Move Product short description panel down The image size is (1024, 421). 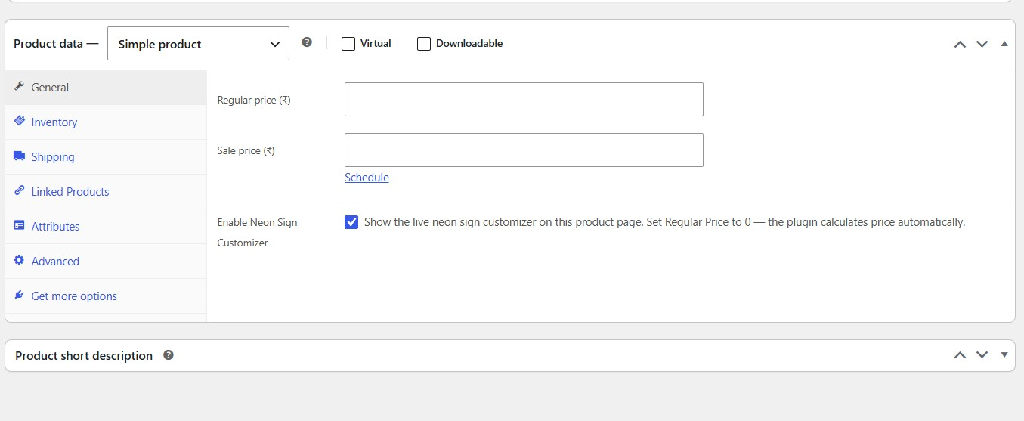coord(982,355)
